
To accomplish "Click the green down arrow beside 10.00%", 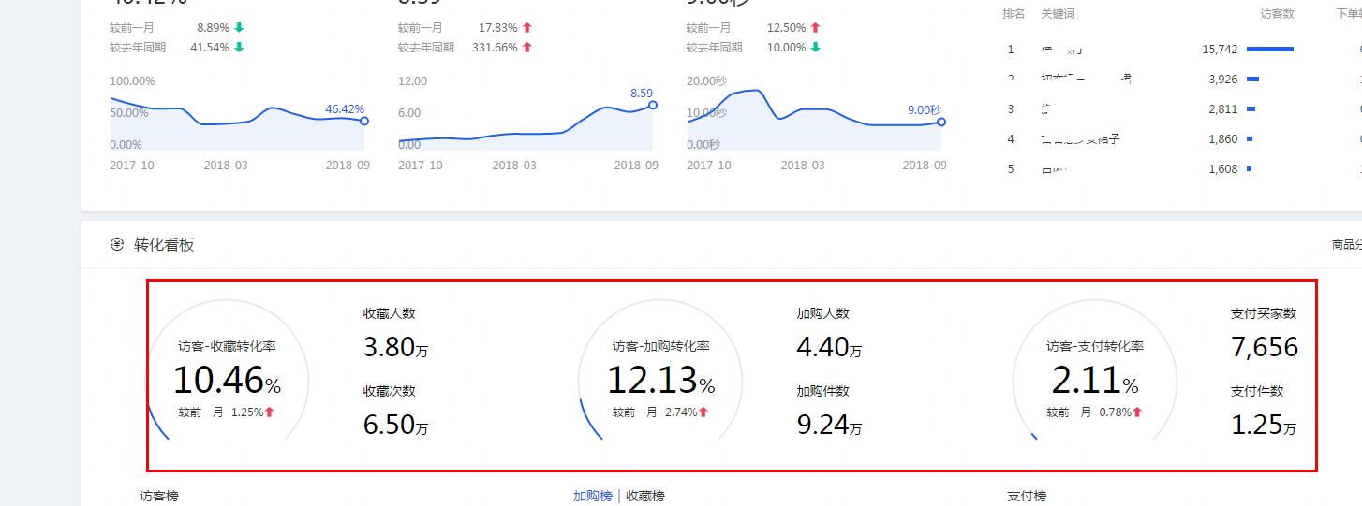I will [815, 47].
